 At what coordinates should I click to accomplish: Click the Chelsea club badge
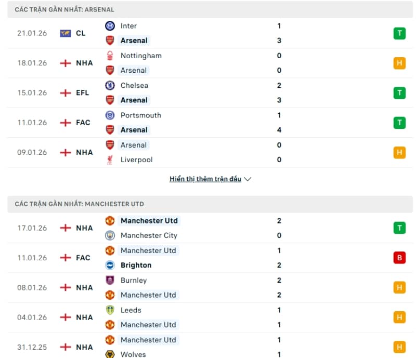pyautogui.click(x=110, y=85)
